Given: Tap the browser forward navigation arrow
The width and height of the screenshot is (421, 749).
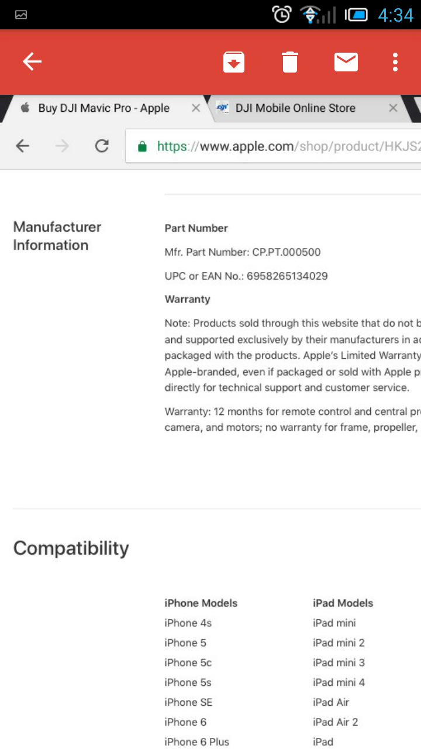Looking at the screenshot, I should pyautogui.click(x=61, y=146).
